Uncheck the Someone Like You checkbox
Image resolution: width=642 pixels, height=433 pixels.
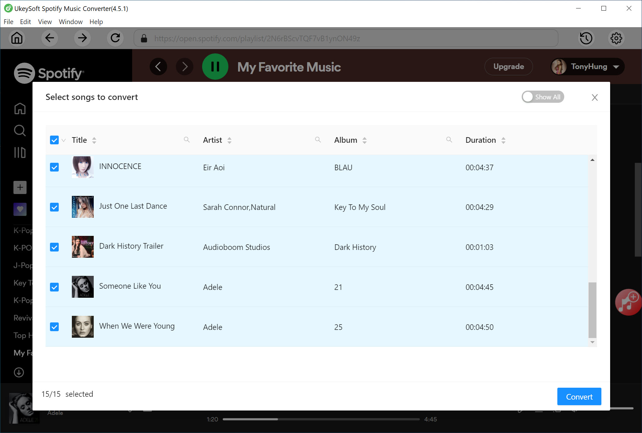pos(54,287)
